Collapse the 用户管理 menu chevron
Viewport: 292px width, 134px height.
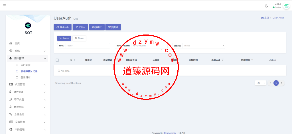45,59
